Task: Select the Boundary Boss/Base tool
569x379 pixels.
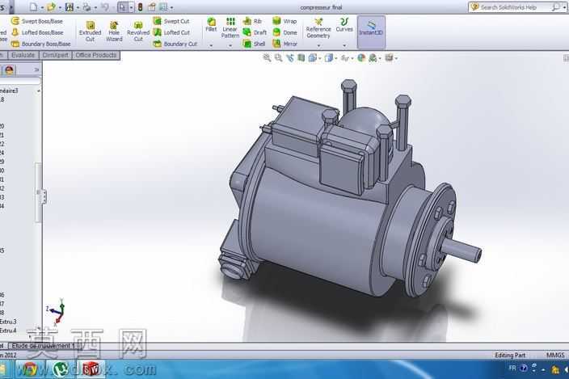Action: point(40,44)
